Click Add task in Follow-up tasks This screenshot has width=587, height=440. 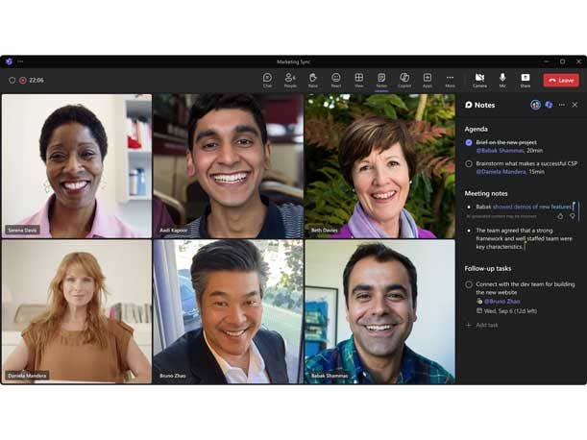pyautogui.click(x=486, y=325)
